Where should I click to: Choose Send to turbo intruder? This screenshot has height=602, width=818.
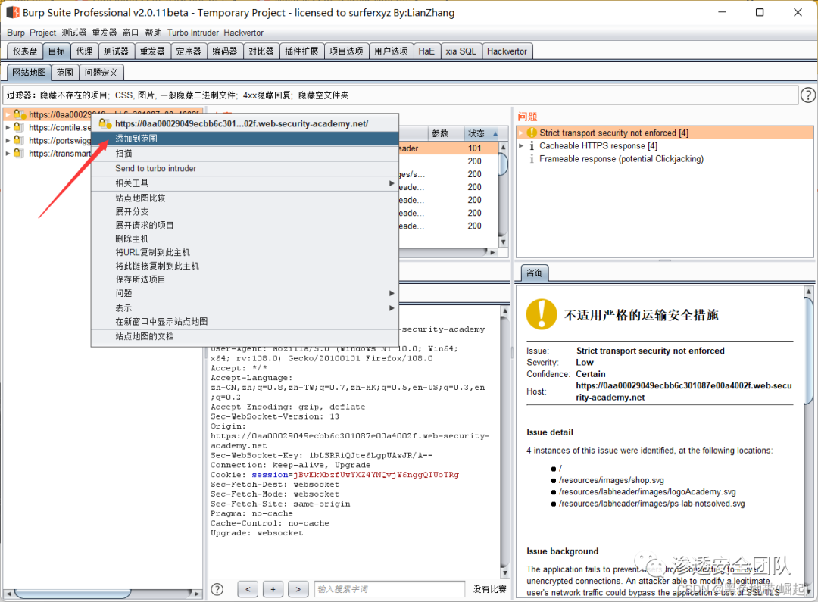pyautogui.click(x=245, y=169)
